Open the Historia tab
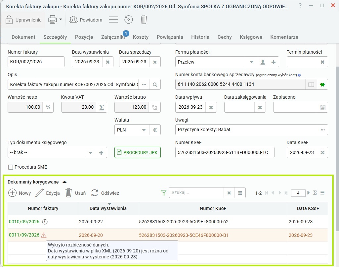The image size is (339, 267). tap(200, 37)
